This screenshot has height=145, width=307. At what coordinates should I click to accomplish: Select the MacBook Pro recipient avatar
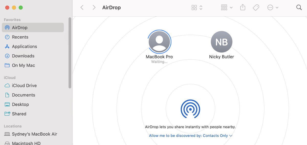(159, 41)
